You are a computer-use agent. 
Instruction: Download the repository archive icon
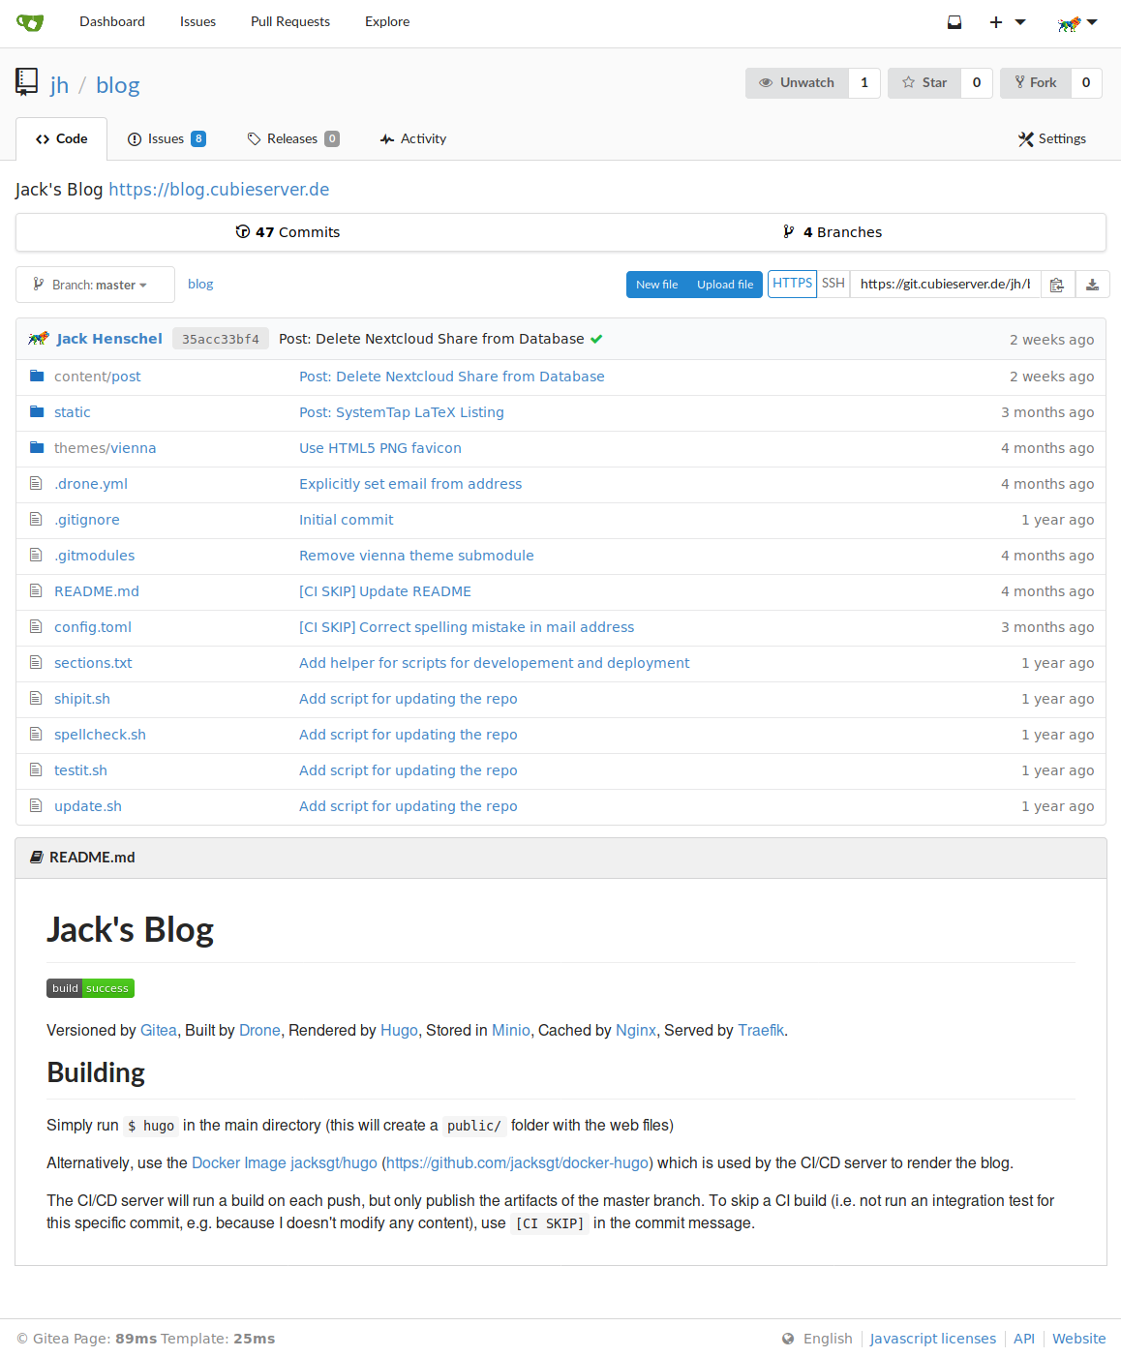(1092, 284)
